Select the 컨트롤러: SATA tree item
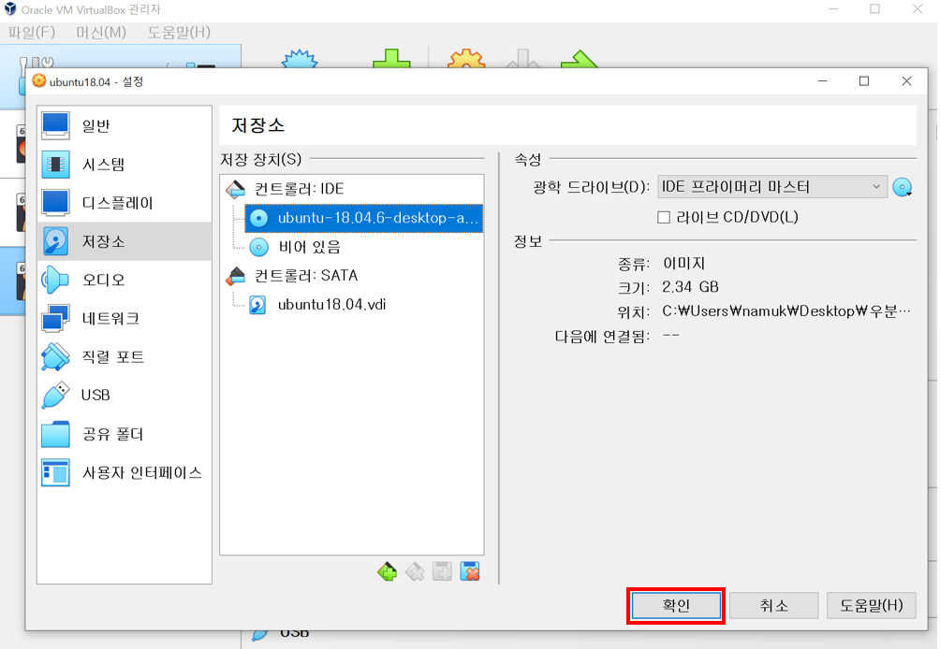940x649 pixels. [306, 276]
